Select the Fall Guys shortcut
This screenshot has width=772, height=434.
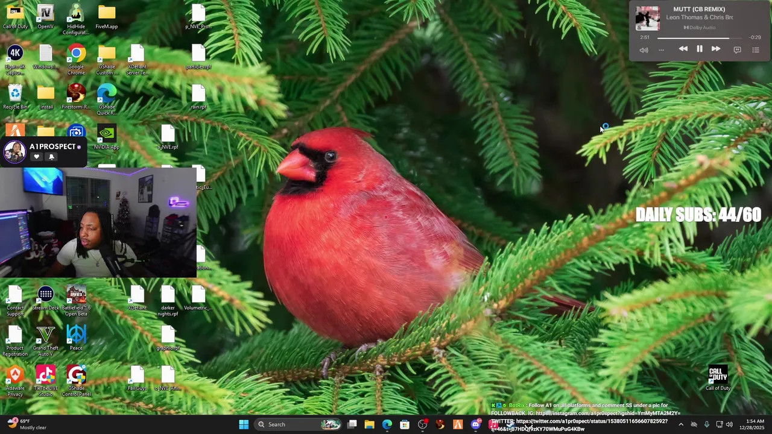tap(138, 379)
